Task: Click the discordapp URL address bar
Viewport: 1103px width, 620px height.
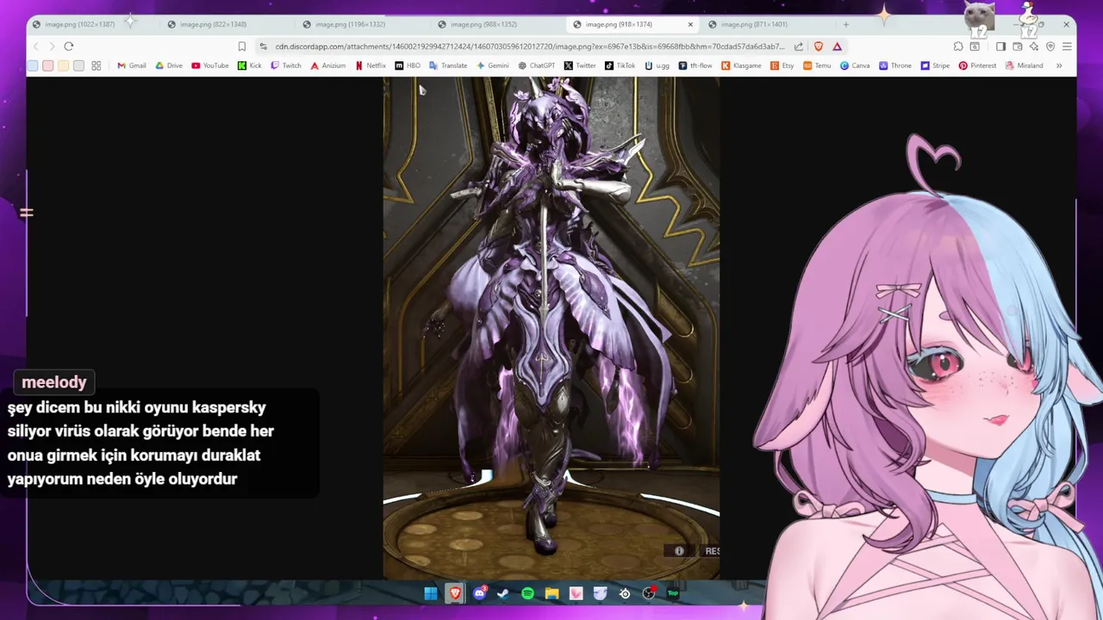Action: [x=530, y=46]
